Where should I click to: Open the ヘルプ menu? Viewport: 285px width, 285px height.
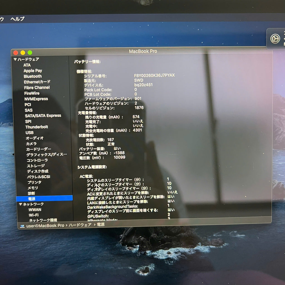click(x=18, y=19)
